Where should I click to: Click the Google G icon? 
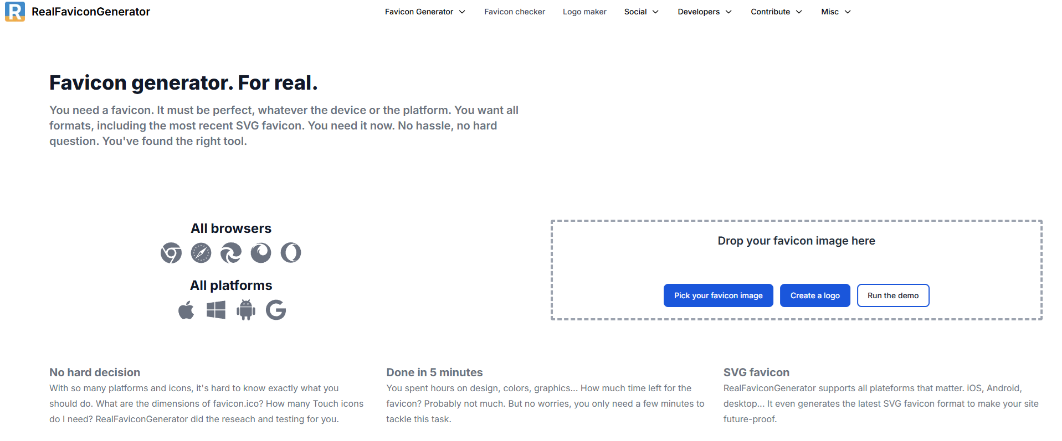point(276,310)
